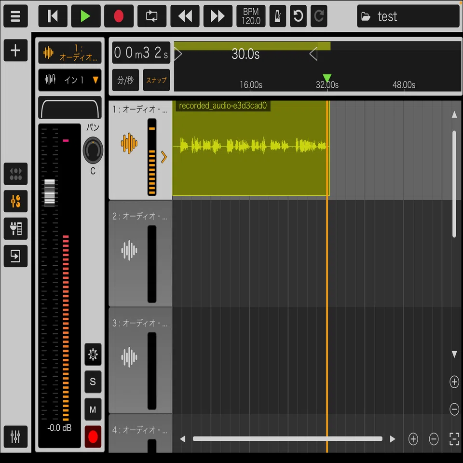Open channel settings gear
This screenshot has width=463, height=463.
point(93,354)
